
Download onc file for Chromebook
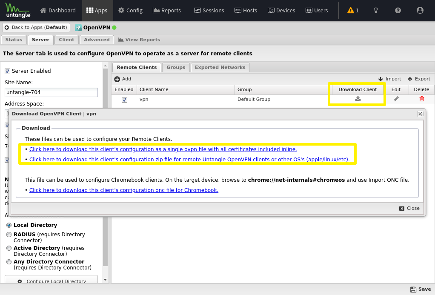(124, 190)
